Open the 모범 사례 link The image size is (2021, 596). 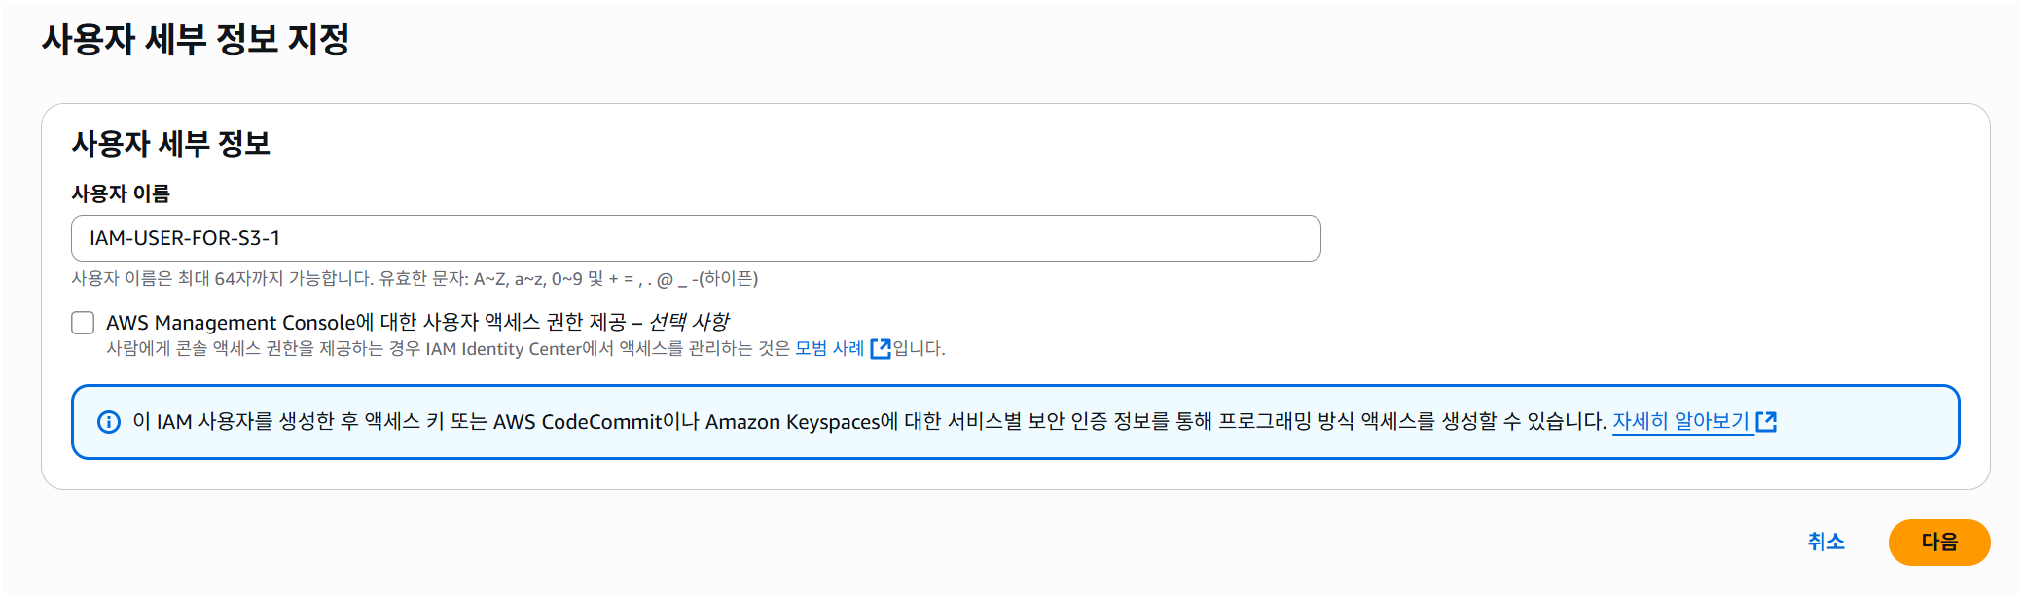829,348
